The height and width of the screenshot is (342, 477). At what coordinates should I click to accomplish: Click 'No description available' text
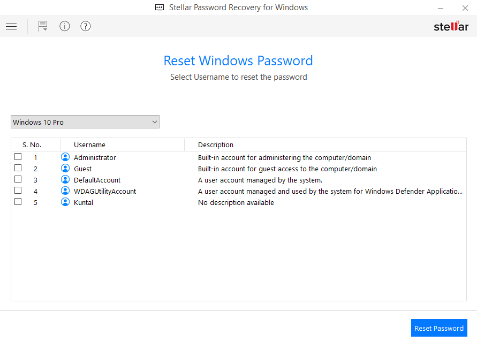(x=236, y=203)
